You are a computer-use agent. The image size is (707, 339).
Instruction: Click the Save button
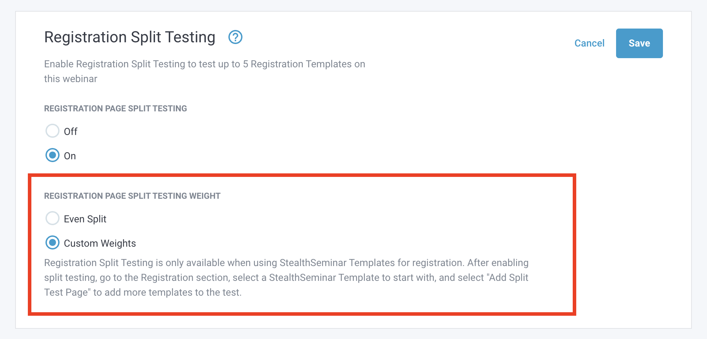(x=639, y=43)
